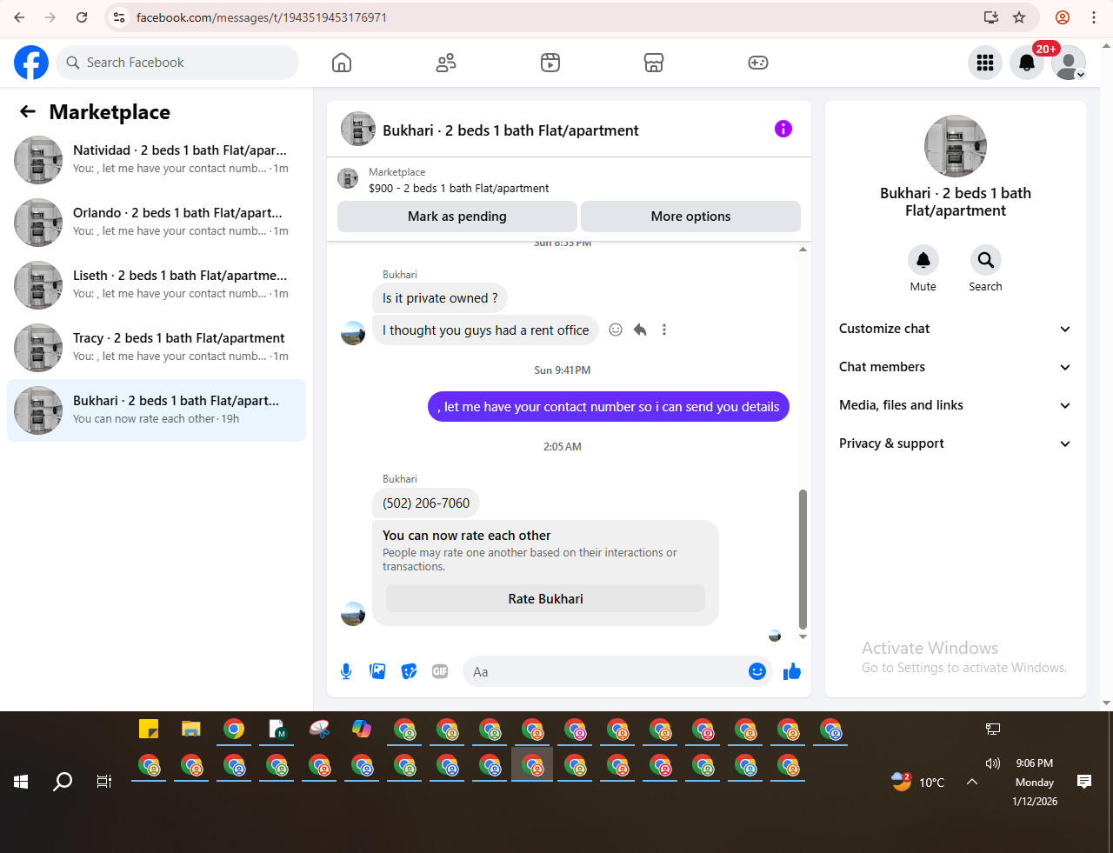Image resolution: width=1113 pixels, height=853 pixels.
Task: Mute the Bukhari conversation
Action: pos(923,260)
